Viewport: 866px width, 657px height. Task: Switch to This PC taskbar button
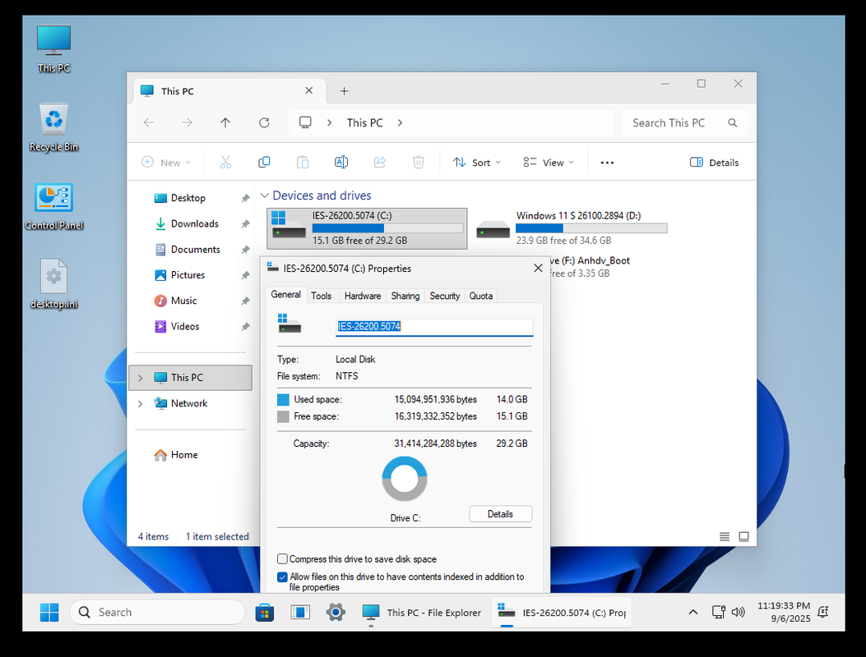(x=421, y=613)
